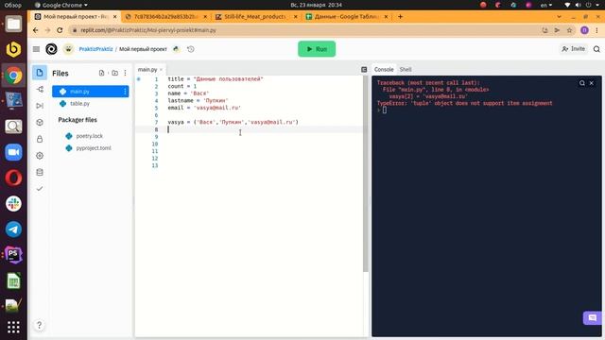
Task: Open the Help question mark icon
Action: coord(39,325)
